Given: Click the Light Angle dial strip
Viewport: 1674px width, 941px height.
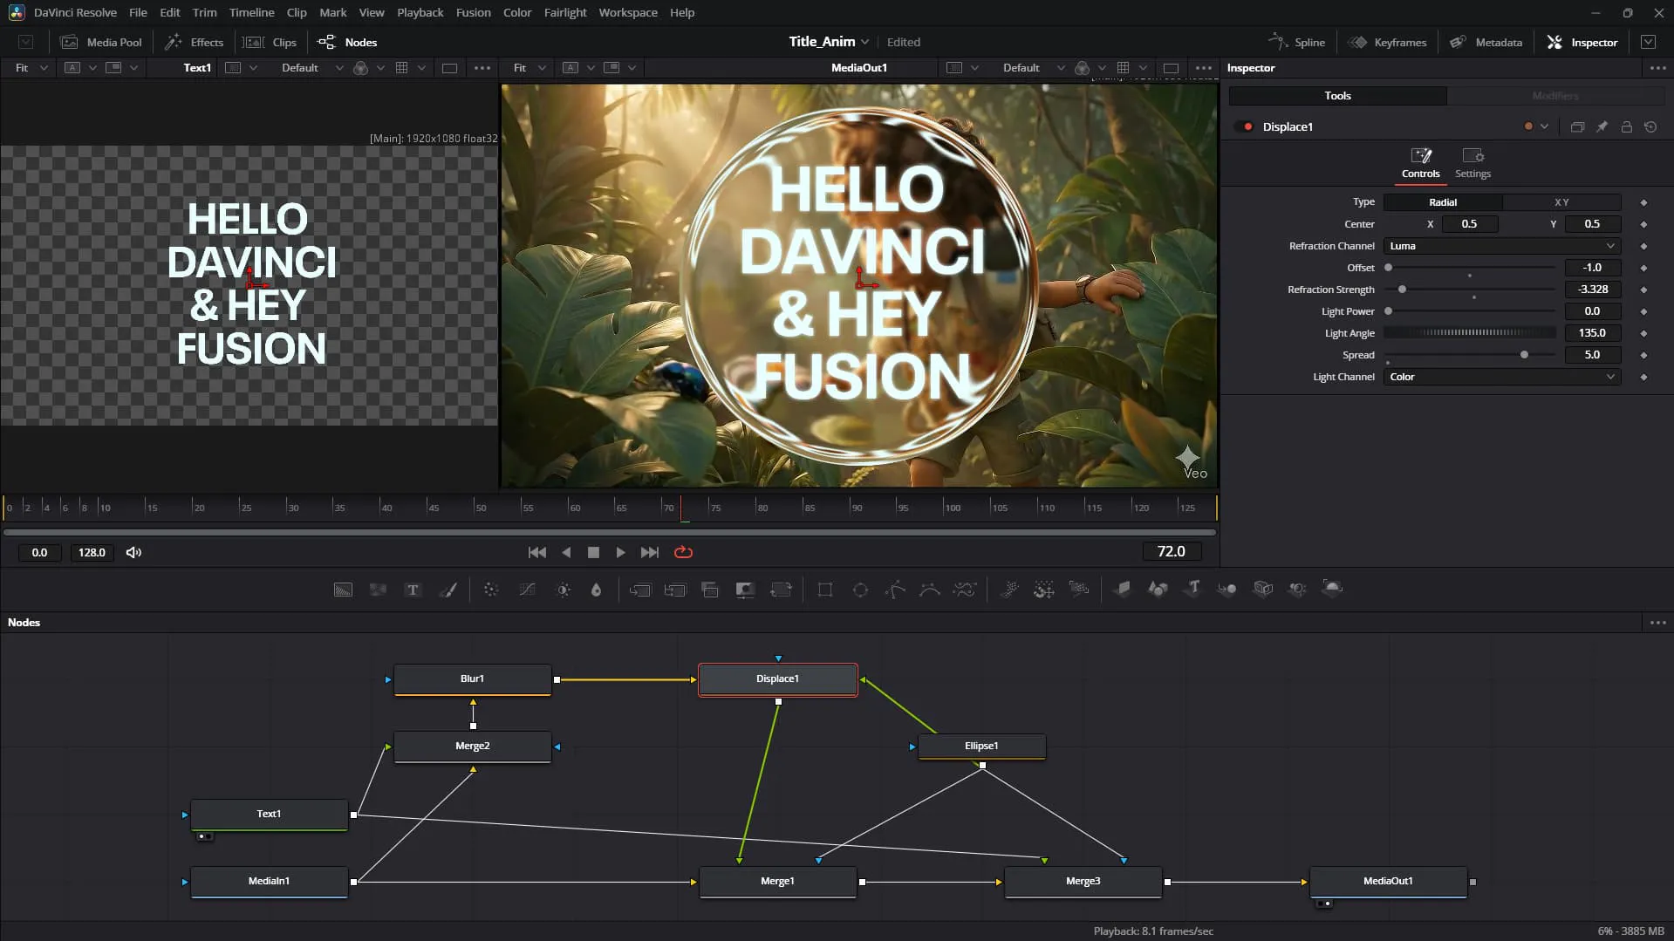Looking at the screenshot, I should point(1469,333).
